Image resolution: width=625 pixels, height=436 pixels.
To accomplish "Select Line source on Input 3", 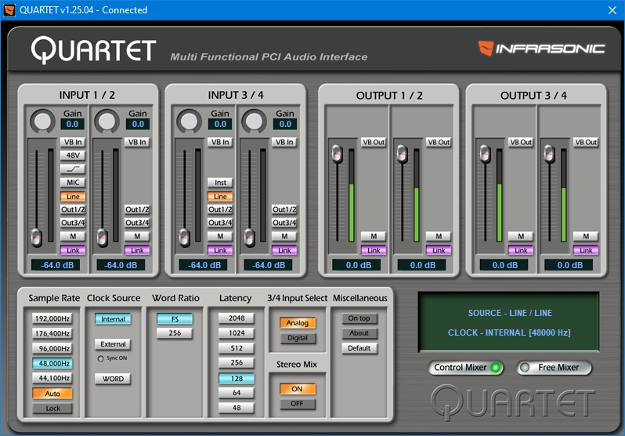I will pos(220,197).
